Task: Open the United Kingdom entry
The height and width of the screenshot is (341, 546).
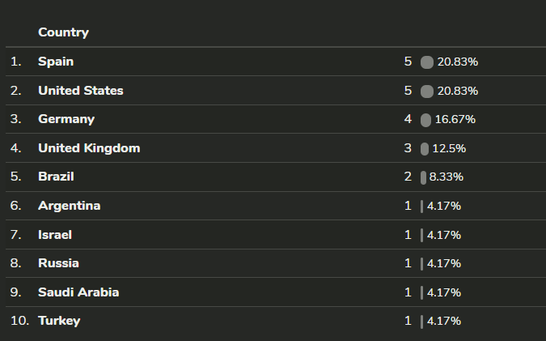Action: tap(88, 148)
